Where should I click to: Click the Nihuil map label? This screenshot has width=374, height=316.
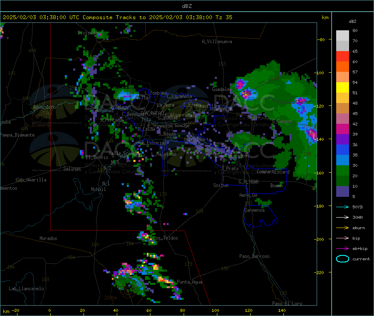[x=98, y=189]
